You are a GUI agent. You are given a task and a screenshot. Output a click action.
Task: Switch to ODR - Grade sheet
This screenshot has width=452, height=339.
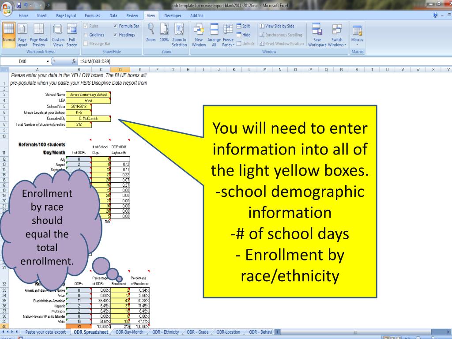tap(197, 332)
